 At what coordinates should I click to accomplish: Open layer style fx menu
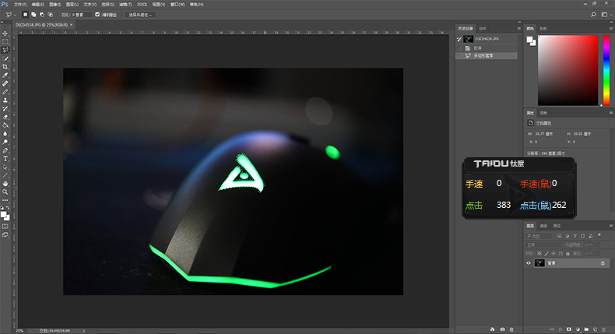pyautogui.click(x=561, y=329)
